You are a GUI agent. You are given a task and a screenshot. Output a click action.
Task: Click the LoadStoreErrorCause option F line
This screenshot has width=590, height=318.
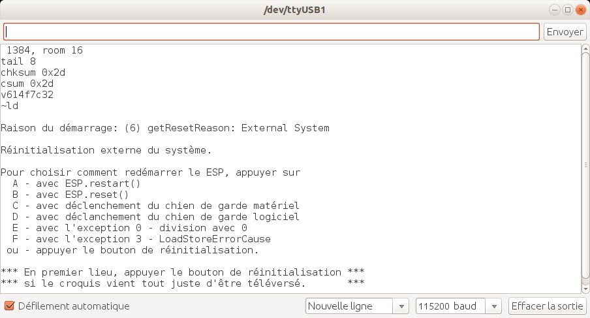pyautogui.click(x=141, y=239)
